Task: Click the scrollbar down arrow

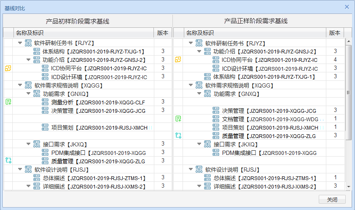Action: (348, 186)
